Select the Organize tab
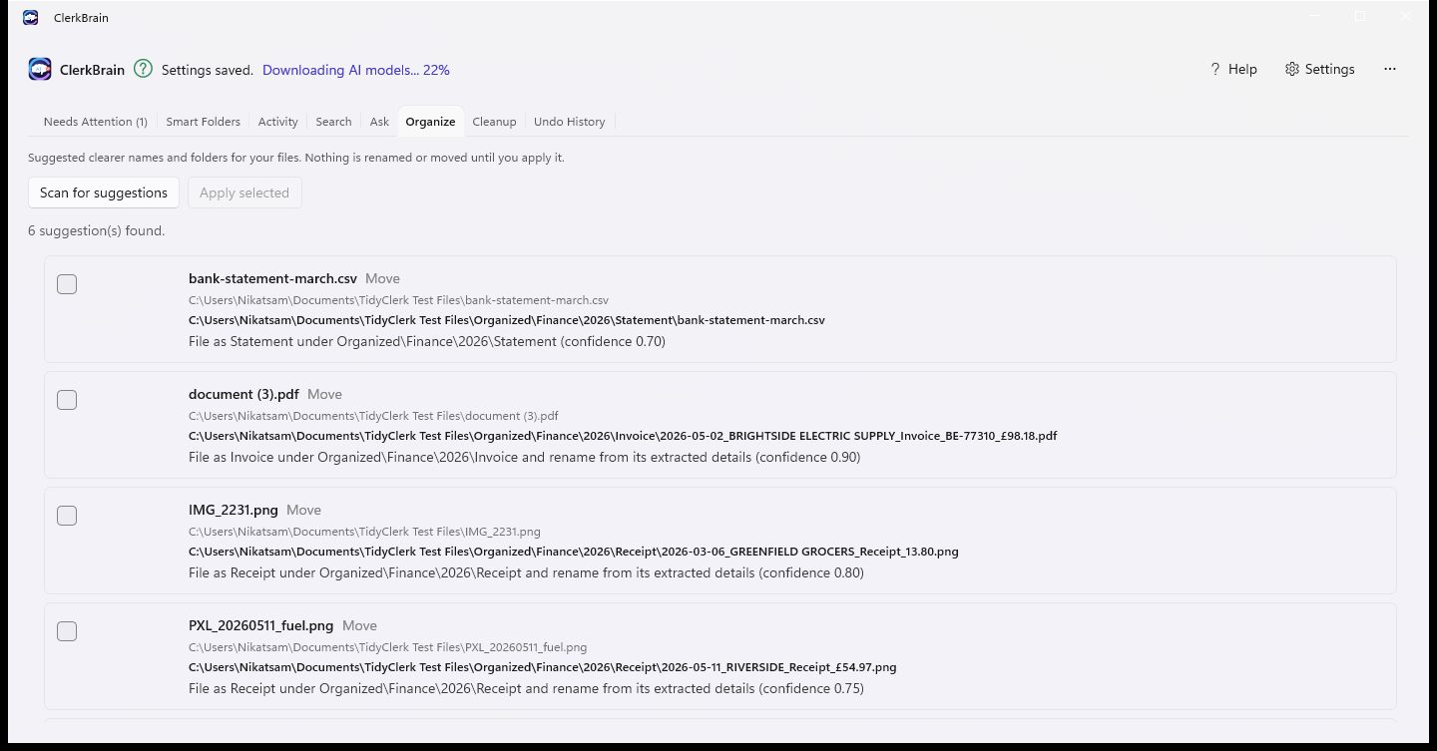The width and height of the screenshot is (1437, 751). 430,122
